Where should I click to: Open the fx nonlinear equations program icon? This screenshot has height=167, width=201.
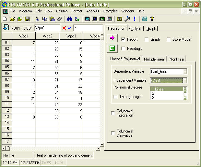[x=95, y=19]
